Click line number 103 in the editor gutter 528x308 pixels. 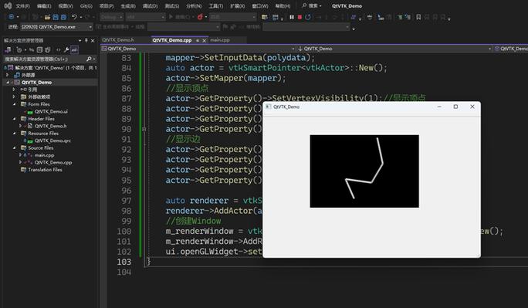[x=124, y=262]
